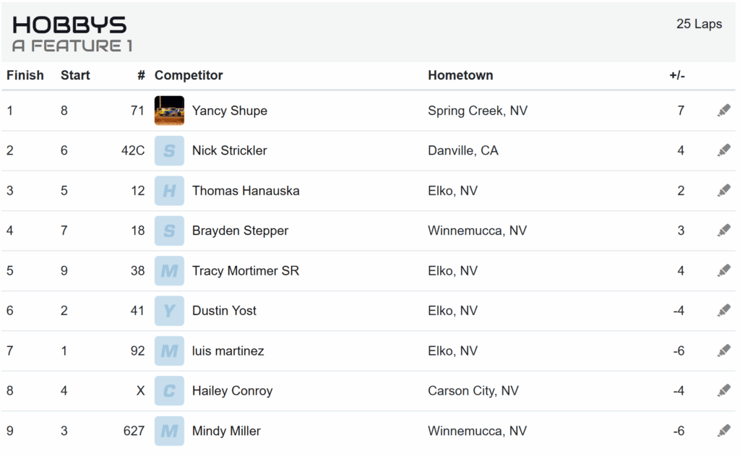Open Yancy Shupe competitor name link
The width and height of the screenshot is (740, 456).
click(x=229, y=111)
